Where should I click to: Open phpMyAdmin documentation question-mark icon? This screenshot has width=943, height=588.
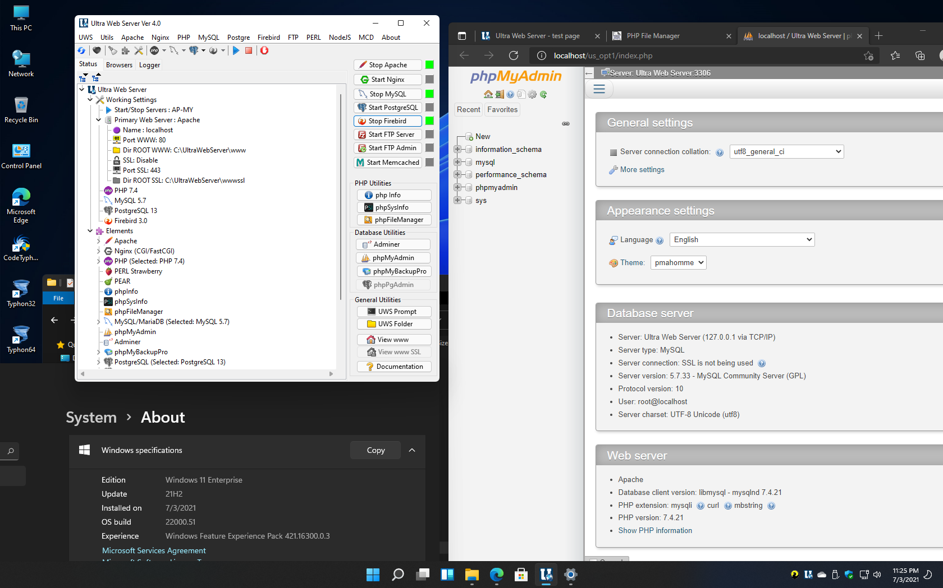point(510,94)
